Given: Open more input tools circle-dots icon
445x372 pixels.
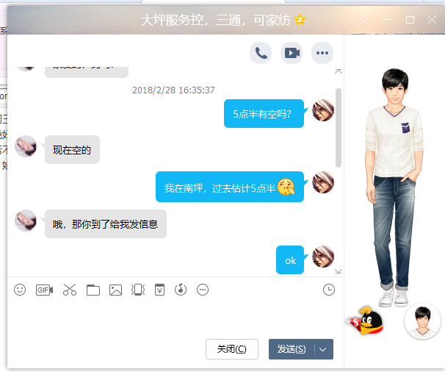Looking at the screenshot, I should [x=203, y=290].
